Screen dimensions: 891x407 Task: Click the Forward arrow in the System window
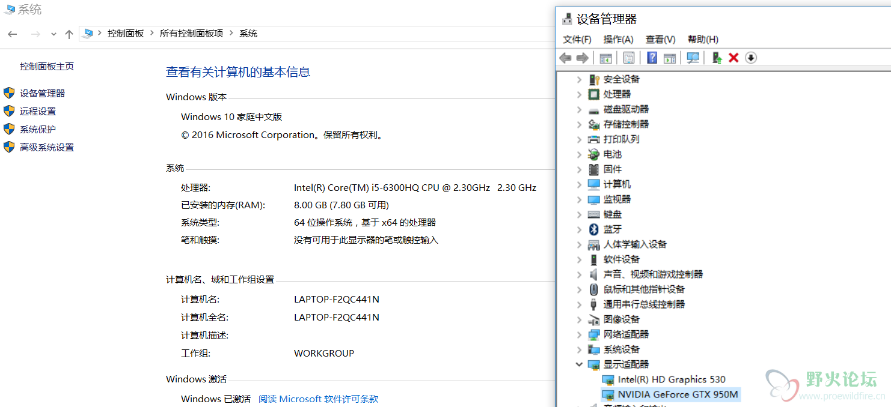tap(35, 34)
